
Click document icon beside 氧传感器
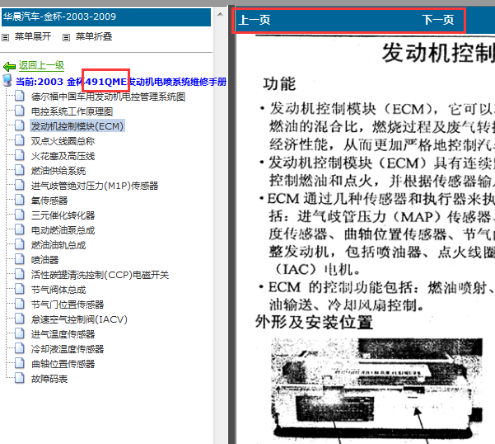click(20, 200)
